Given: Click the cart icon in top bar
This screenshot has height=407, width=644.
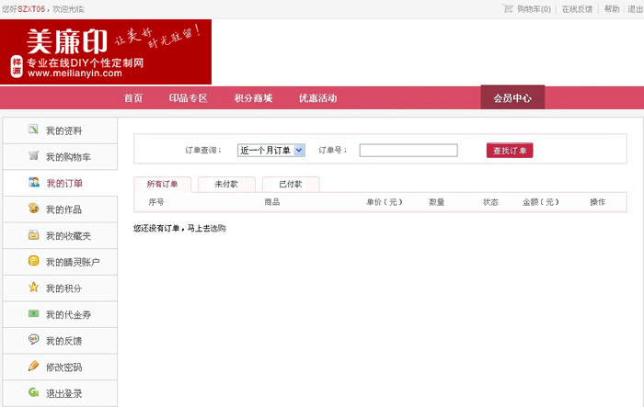Looking at the screenshot, I should pyautogui.click(x=508, y=8).
